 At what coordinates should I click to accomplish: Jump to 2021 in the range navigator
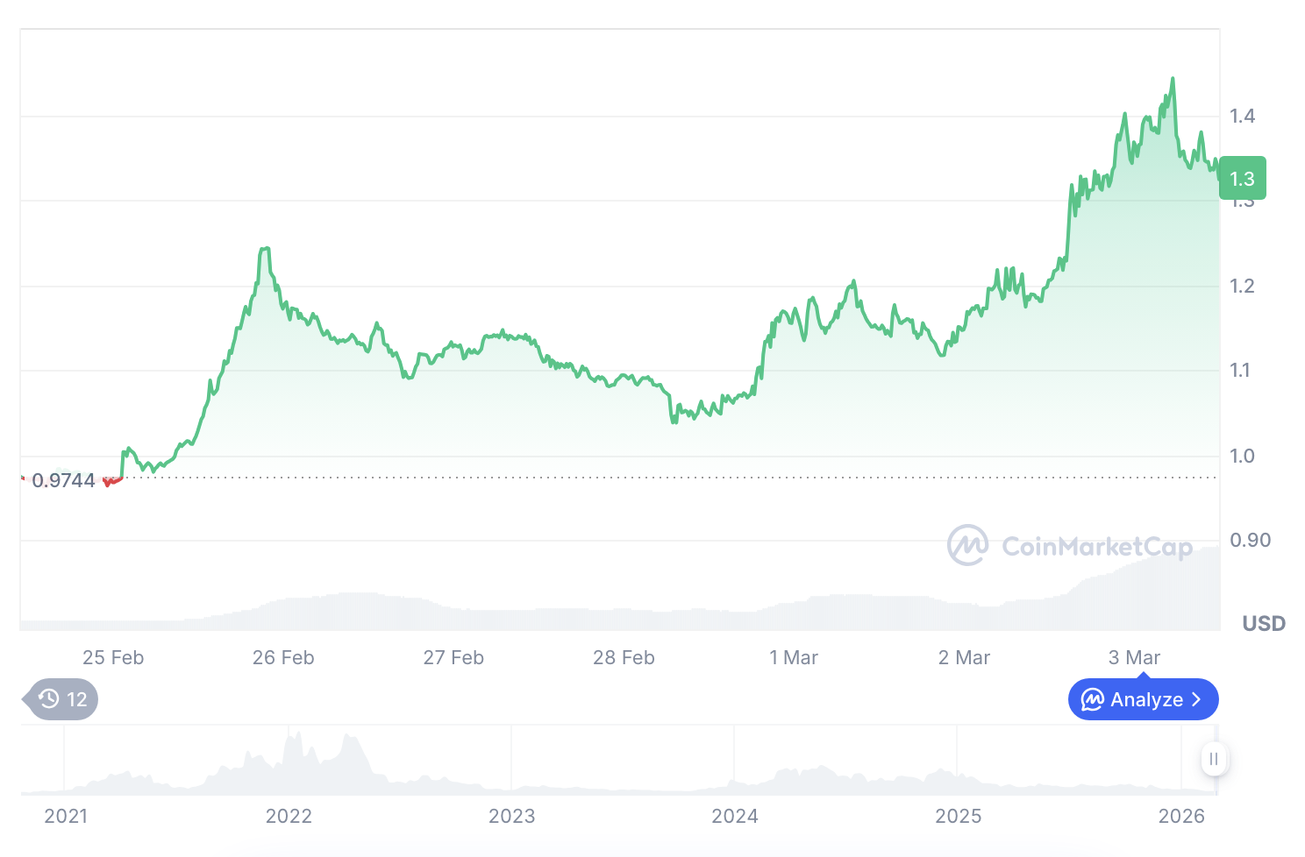pos(66,817)
